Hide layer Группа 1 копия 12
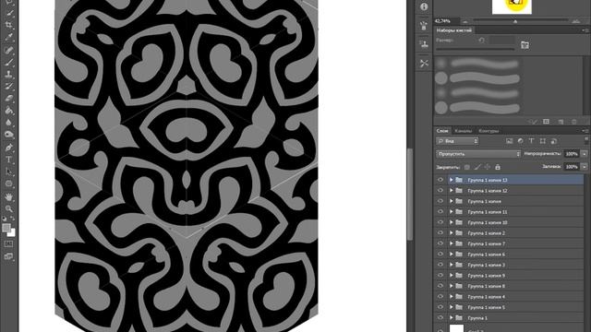 pyautogui.click(x=440, y=191)
